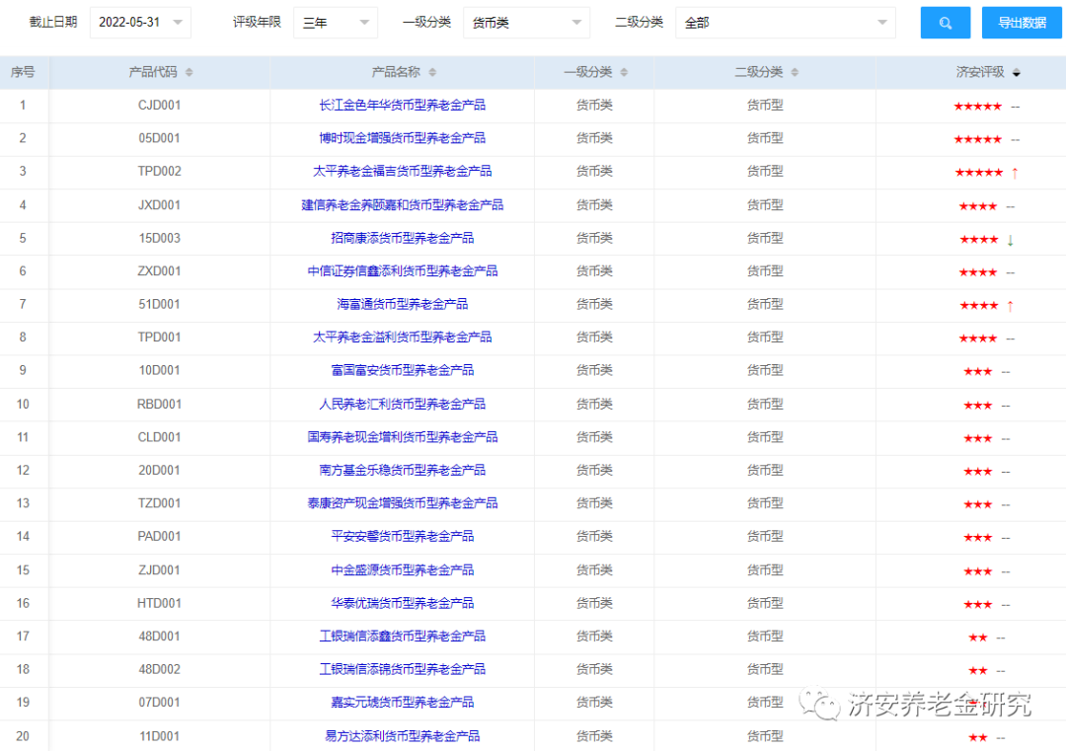
Task: Select product code JXD001 cell
Action: pos(160,204)
